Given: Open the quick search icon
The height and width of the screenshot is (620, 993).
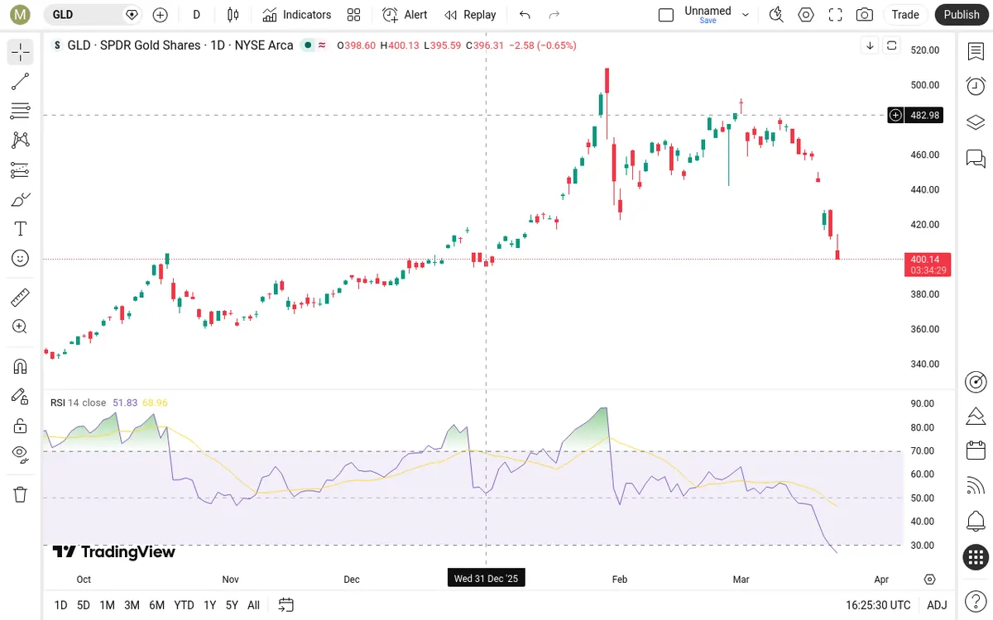Looking at the screenshot, I should pyautogui.click(x=776, y=14).
